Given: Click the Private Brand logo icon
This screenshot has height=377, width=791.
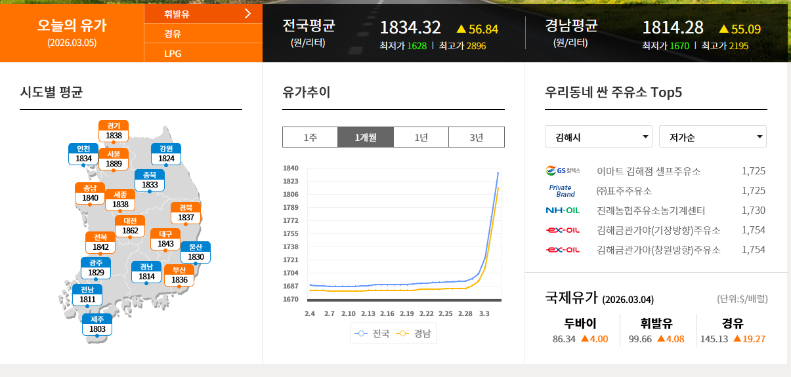Looking at the screenshot, I should (562, 191).
